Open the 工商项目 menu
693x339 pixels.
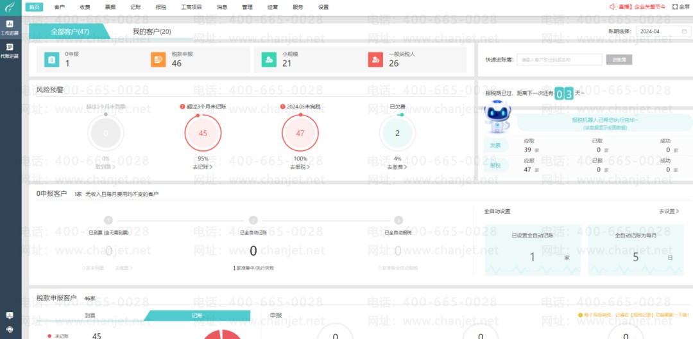point(191,7)
